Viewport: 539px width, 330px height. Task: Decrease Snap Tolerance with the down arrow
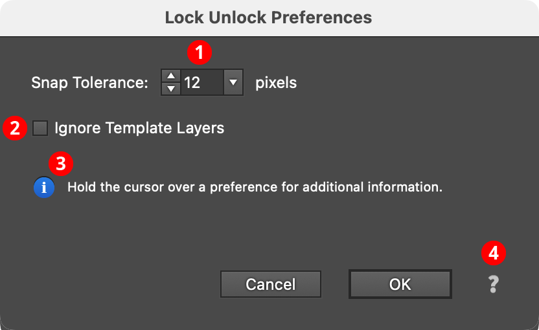click(170, 89)
